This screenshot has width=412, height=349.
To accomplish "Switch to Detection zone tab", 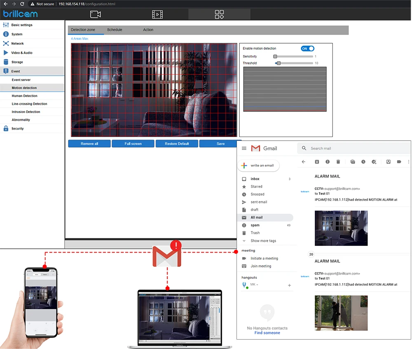I will 83,30.
